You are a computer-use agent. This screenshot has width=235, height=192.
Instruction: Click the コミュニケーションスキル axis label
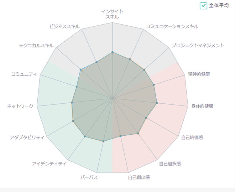pos(172,27)
